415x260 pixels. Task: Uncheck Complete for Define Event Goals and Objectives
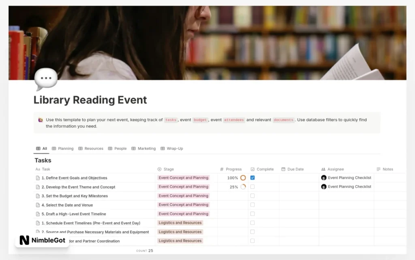(x=252, y=177)
